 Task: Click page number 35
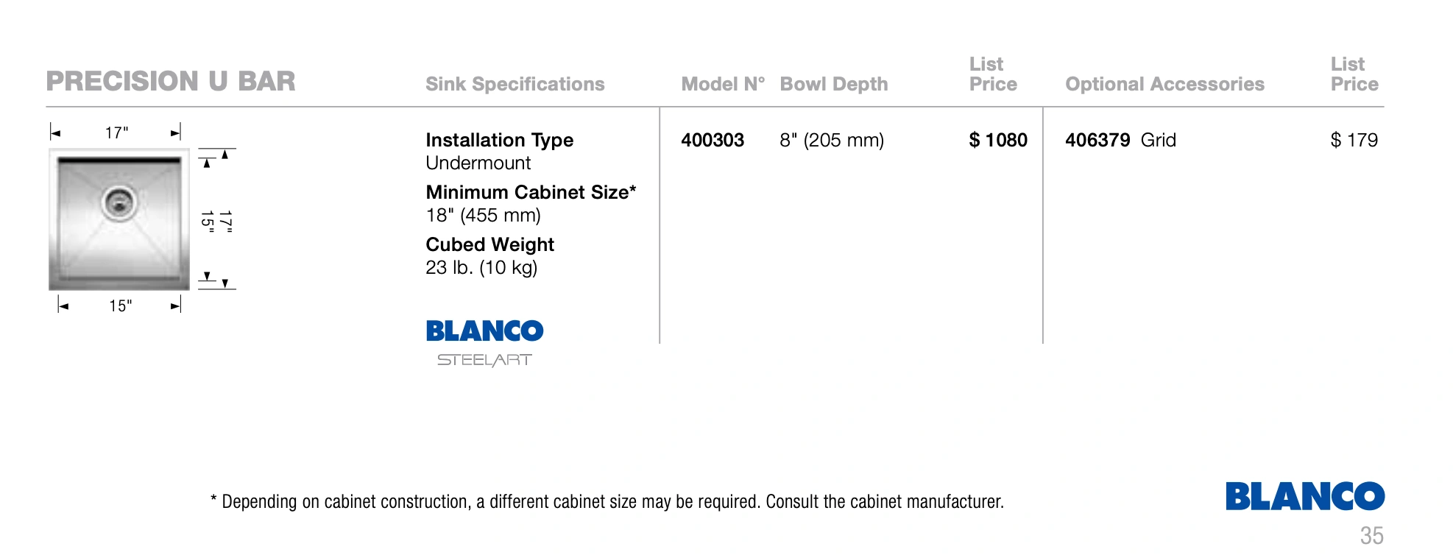(1371, 535)
